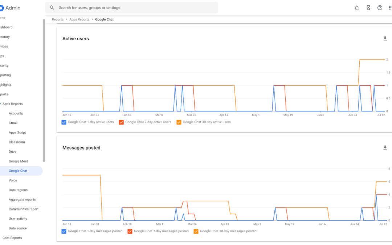Image resolution: width=392 pixels, height=245 pixels.
Task: Collapse the Apps Reports tree section
Action: (x=1, y=104)
